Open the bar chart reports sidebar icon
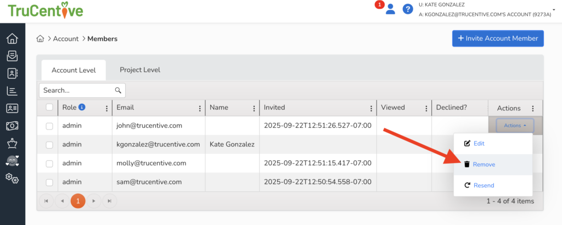Image resolution: width=562 pixels, height=225 pixels. tap(12, 91)
